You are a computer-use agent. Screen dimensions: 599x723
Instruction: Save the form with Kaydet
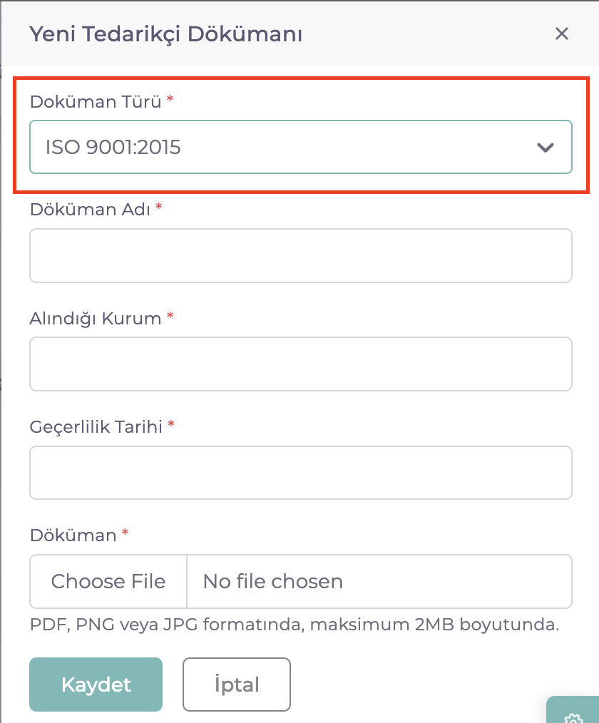96,684
